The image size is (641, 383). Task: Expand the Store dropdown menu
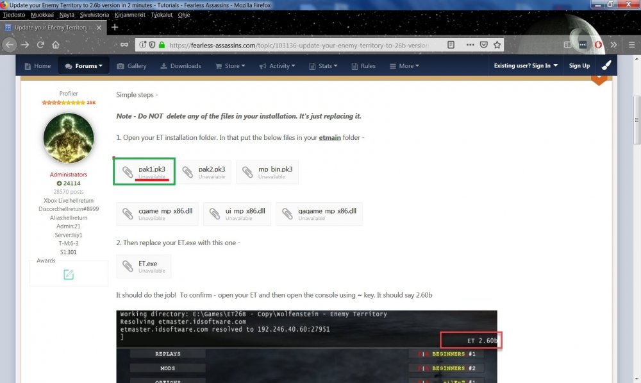pyautogui.click(x=230, y=66)
